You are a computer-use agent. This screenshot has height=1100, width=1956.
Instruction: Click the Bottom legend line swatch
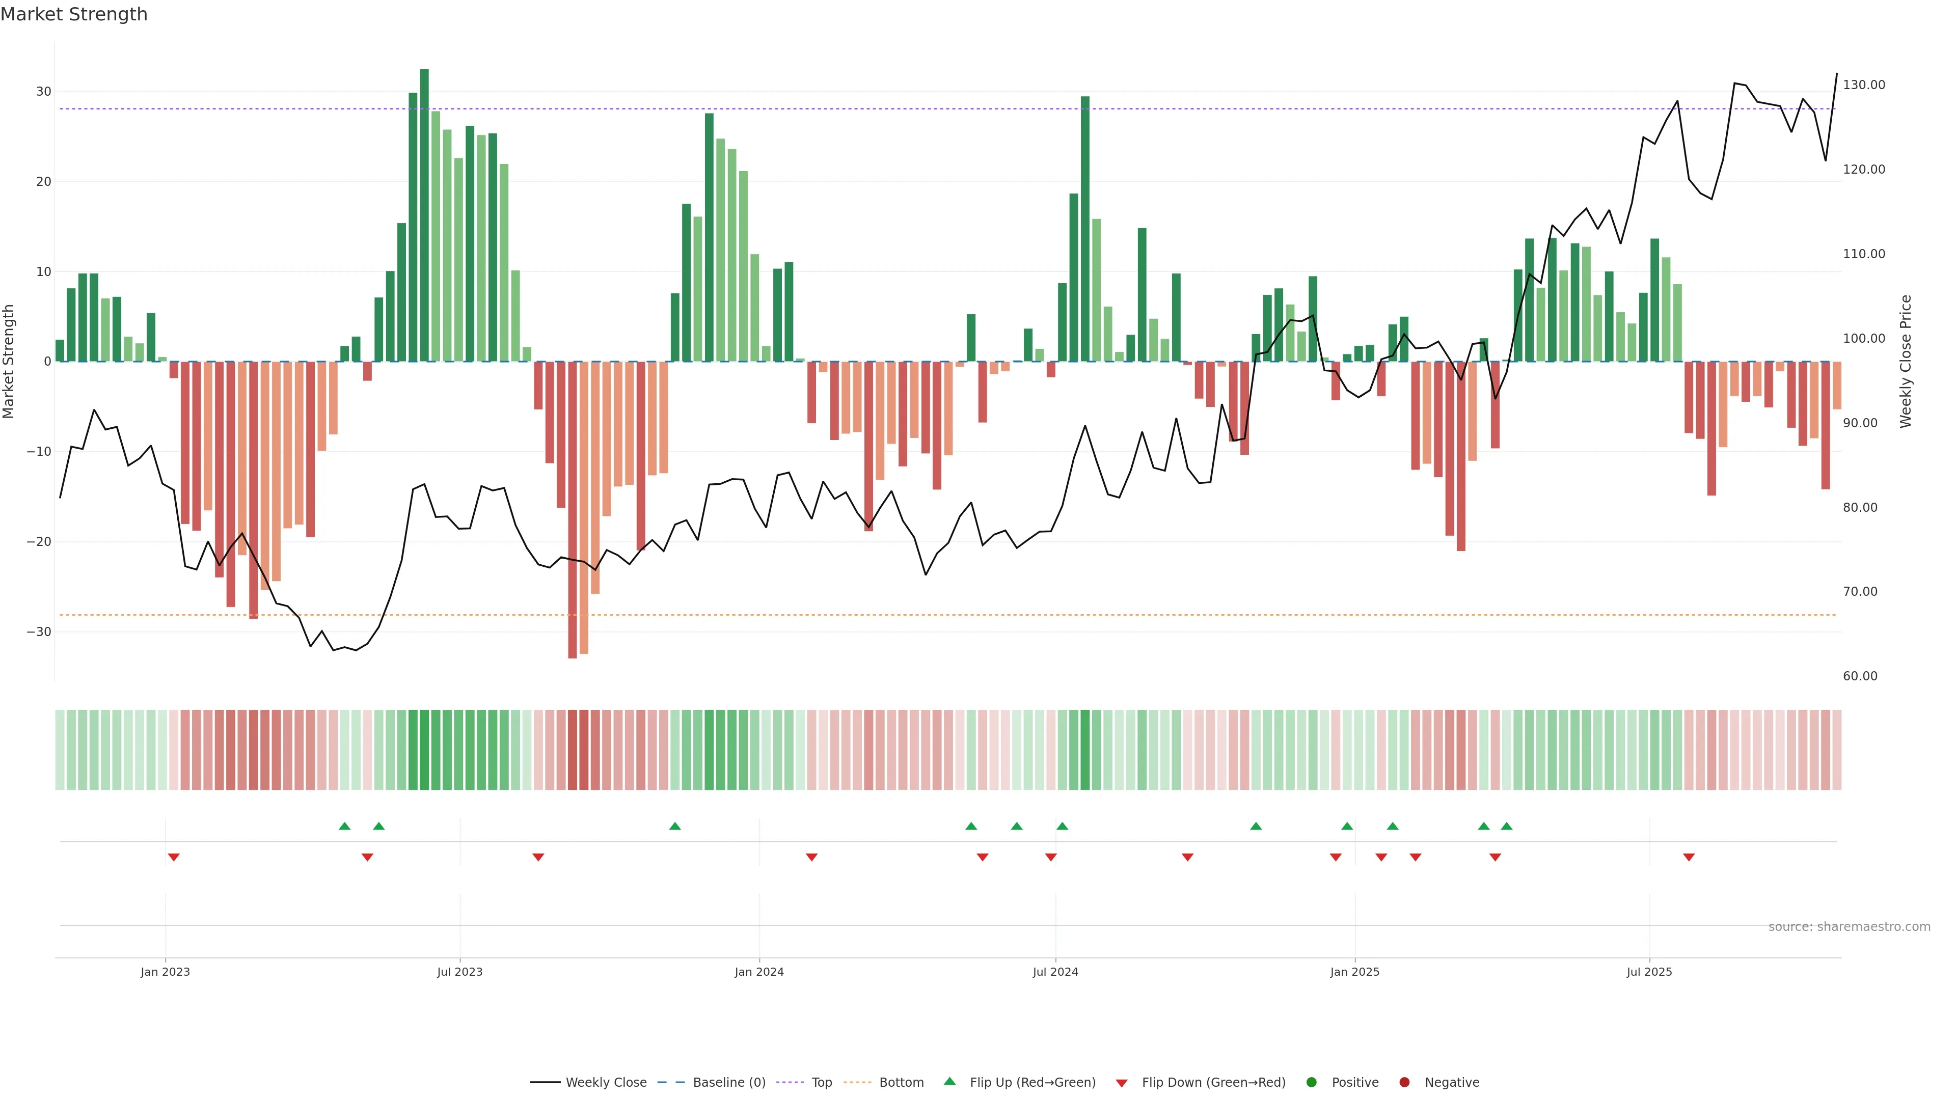tap(857, 1082)
